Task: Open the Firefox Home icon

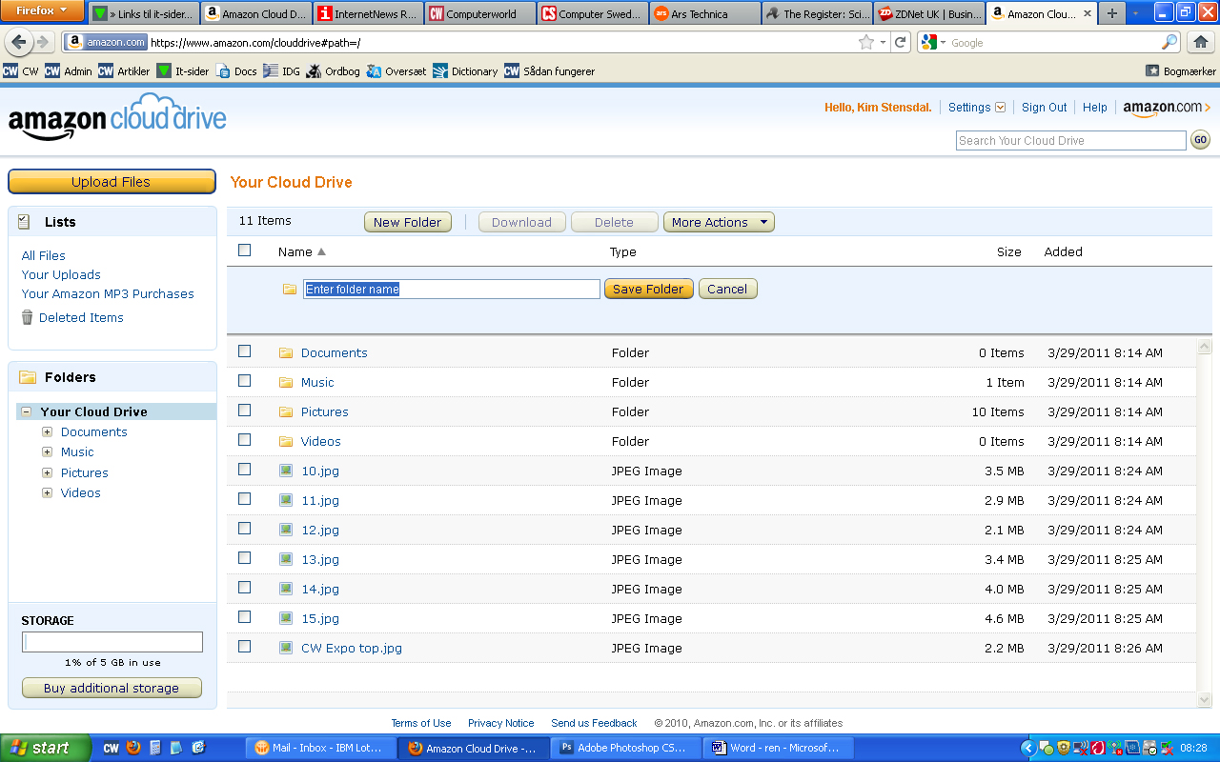Action: [1200, 42]
